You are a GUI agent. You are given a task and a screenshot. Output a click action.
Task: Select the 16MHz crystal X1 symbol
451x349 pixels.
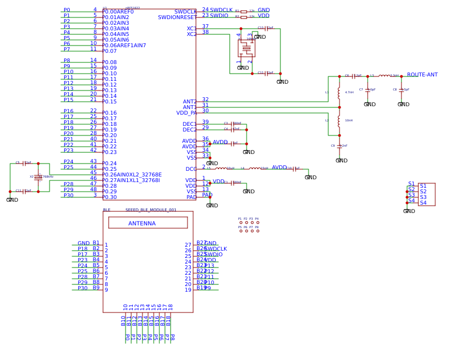(x=247, y=48)
